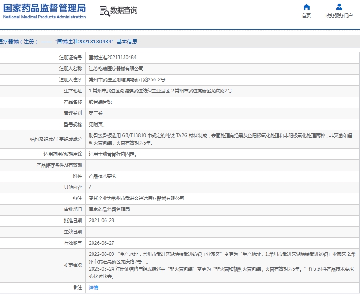
Task: Click registrant name 江苏乾瑞医疗器械有限公司
Action: (x=116, y=68)
